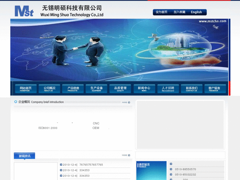The image size is (240, 180).
Task: Click arrow bullet beside 0510-85032232
Action: click(171, 174)
